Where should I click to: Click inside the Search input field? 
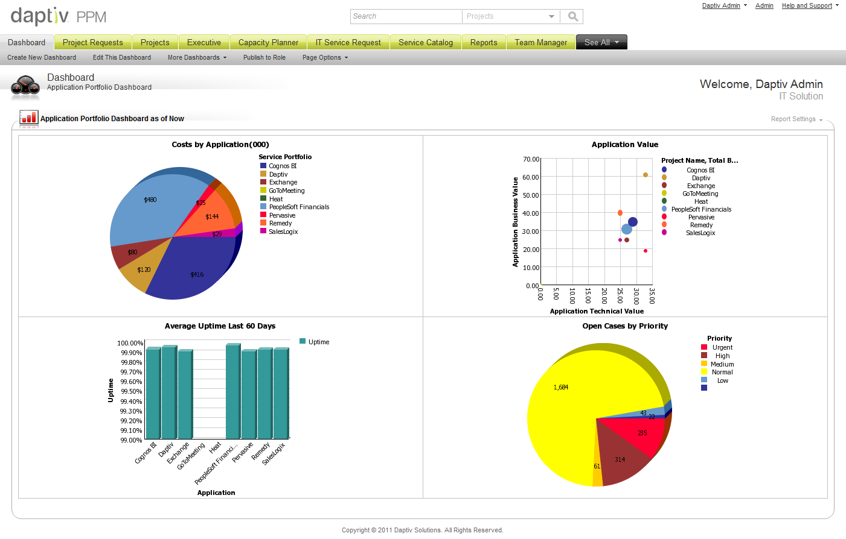pos(406,16)
